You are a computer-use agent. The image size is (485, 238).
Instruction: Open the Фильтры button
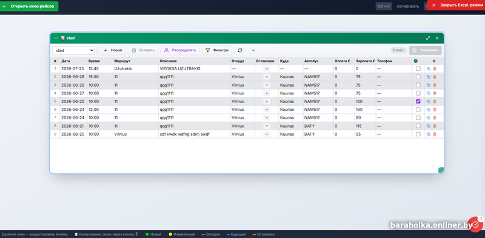point(217,50)
